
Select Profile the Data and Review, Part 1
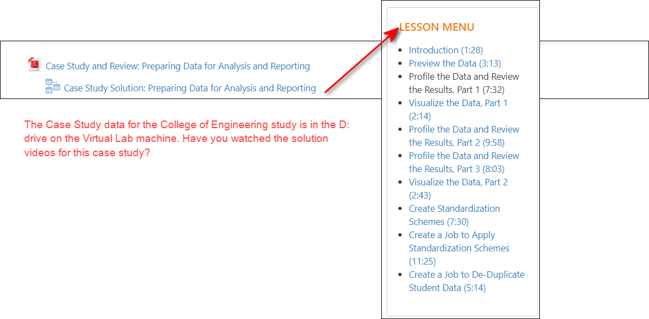pos(463,83)
